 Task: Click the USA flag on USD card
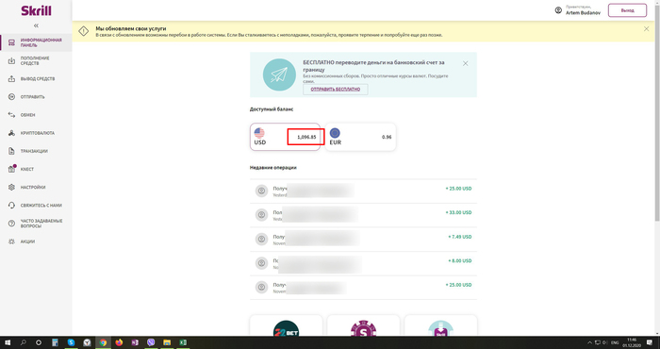(259, 133)
